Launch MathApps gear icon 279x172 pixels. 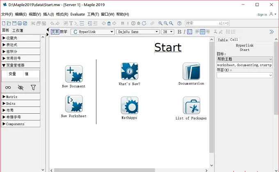pyautogui.click(x=130, y=105)
